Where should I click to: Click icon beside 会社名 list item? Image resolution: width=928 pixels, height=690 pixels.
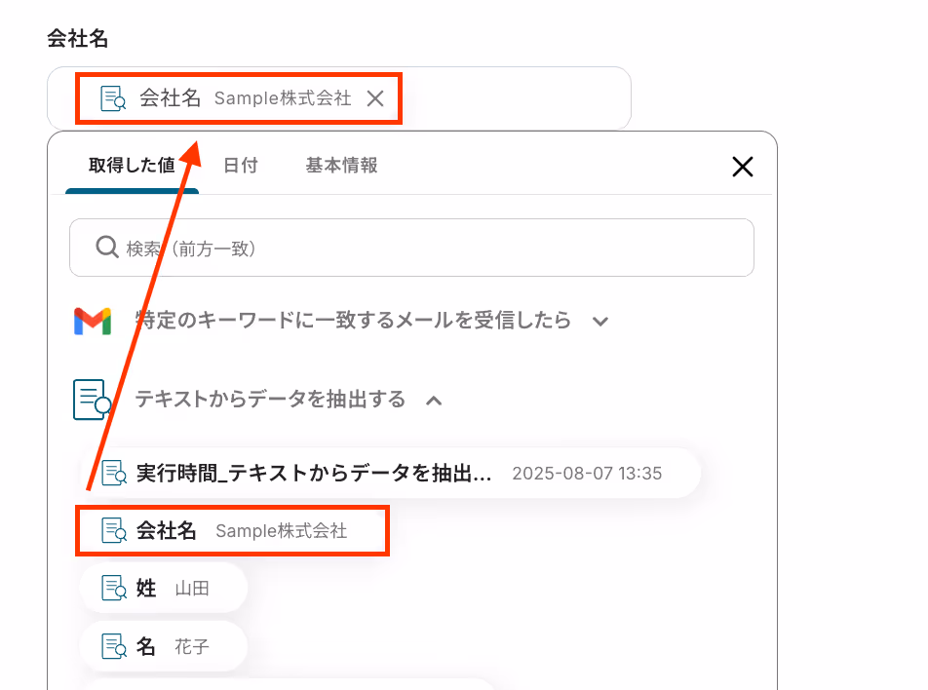(114, 530)
